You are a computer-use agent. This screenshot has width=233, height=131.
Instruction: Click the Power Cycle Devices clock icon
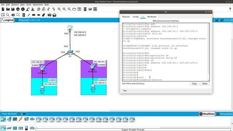[x=19, y=114]
